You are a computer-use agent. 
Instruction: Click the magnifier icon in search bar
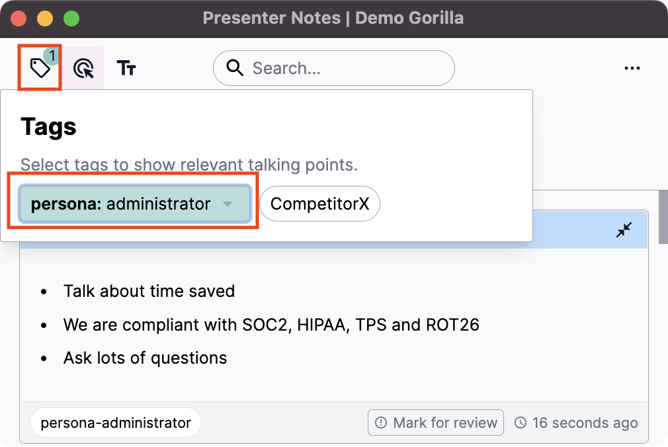click(x=235, y=68)
